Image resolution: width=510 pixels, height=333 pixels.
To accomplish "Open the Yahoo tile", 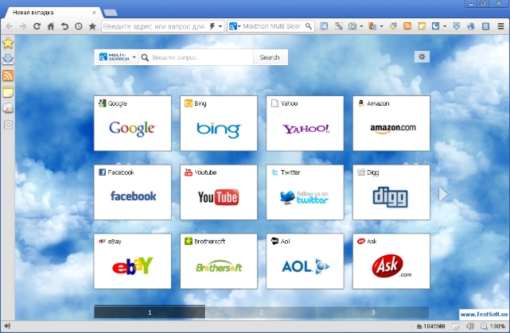I will click(x=305, y=123).
